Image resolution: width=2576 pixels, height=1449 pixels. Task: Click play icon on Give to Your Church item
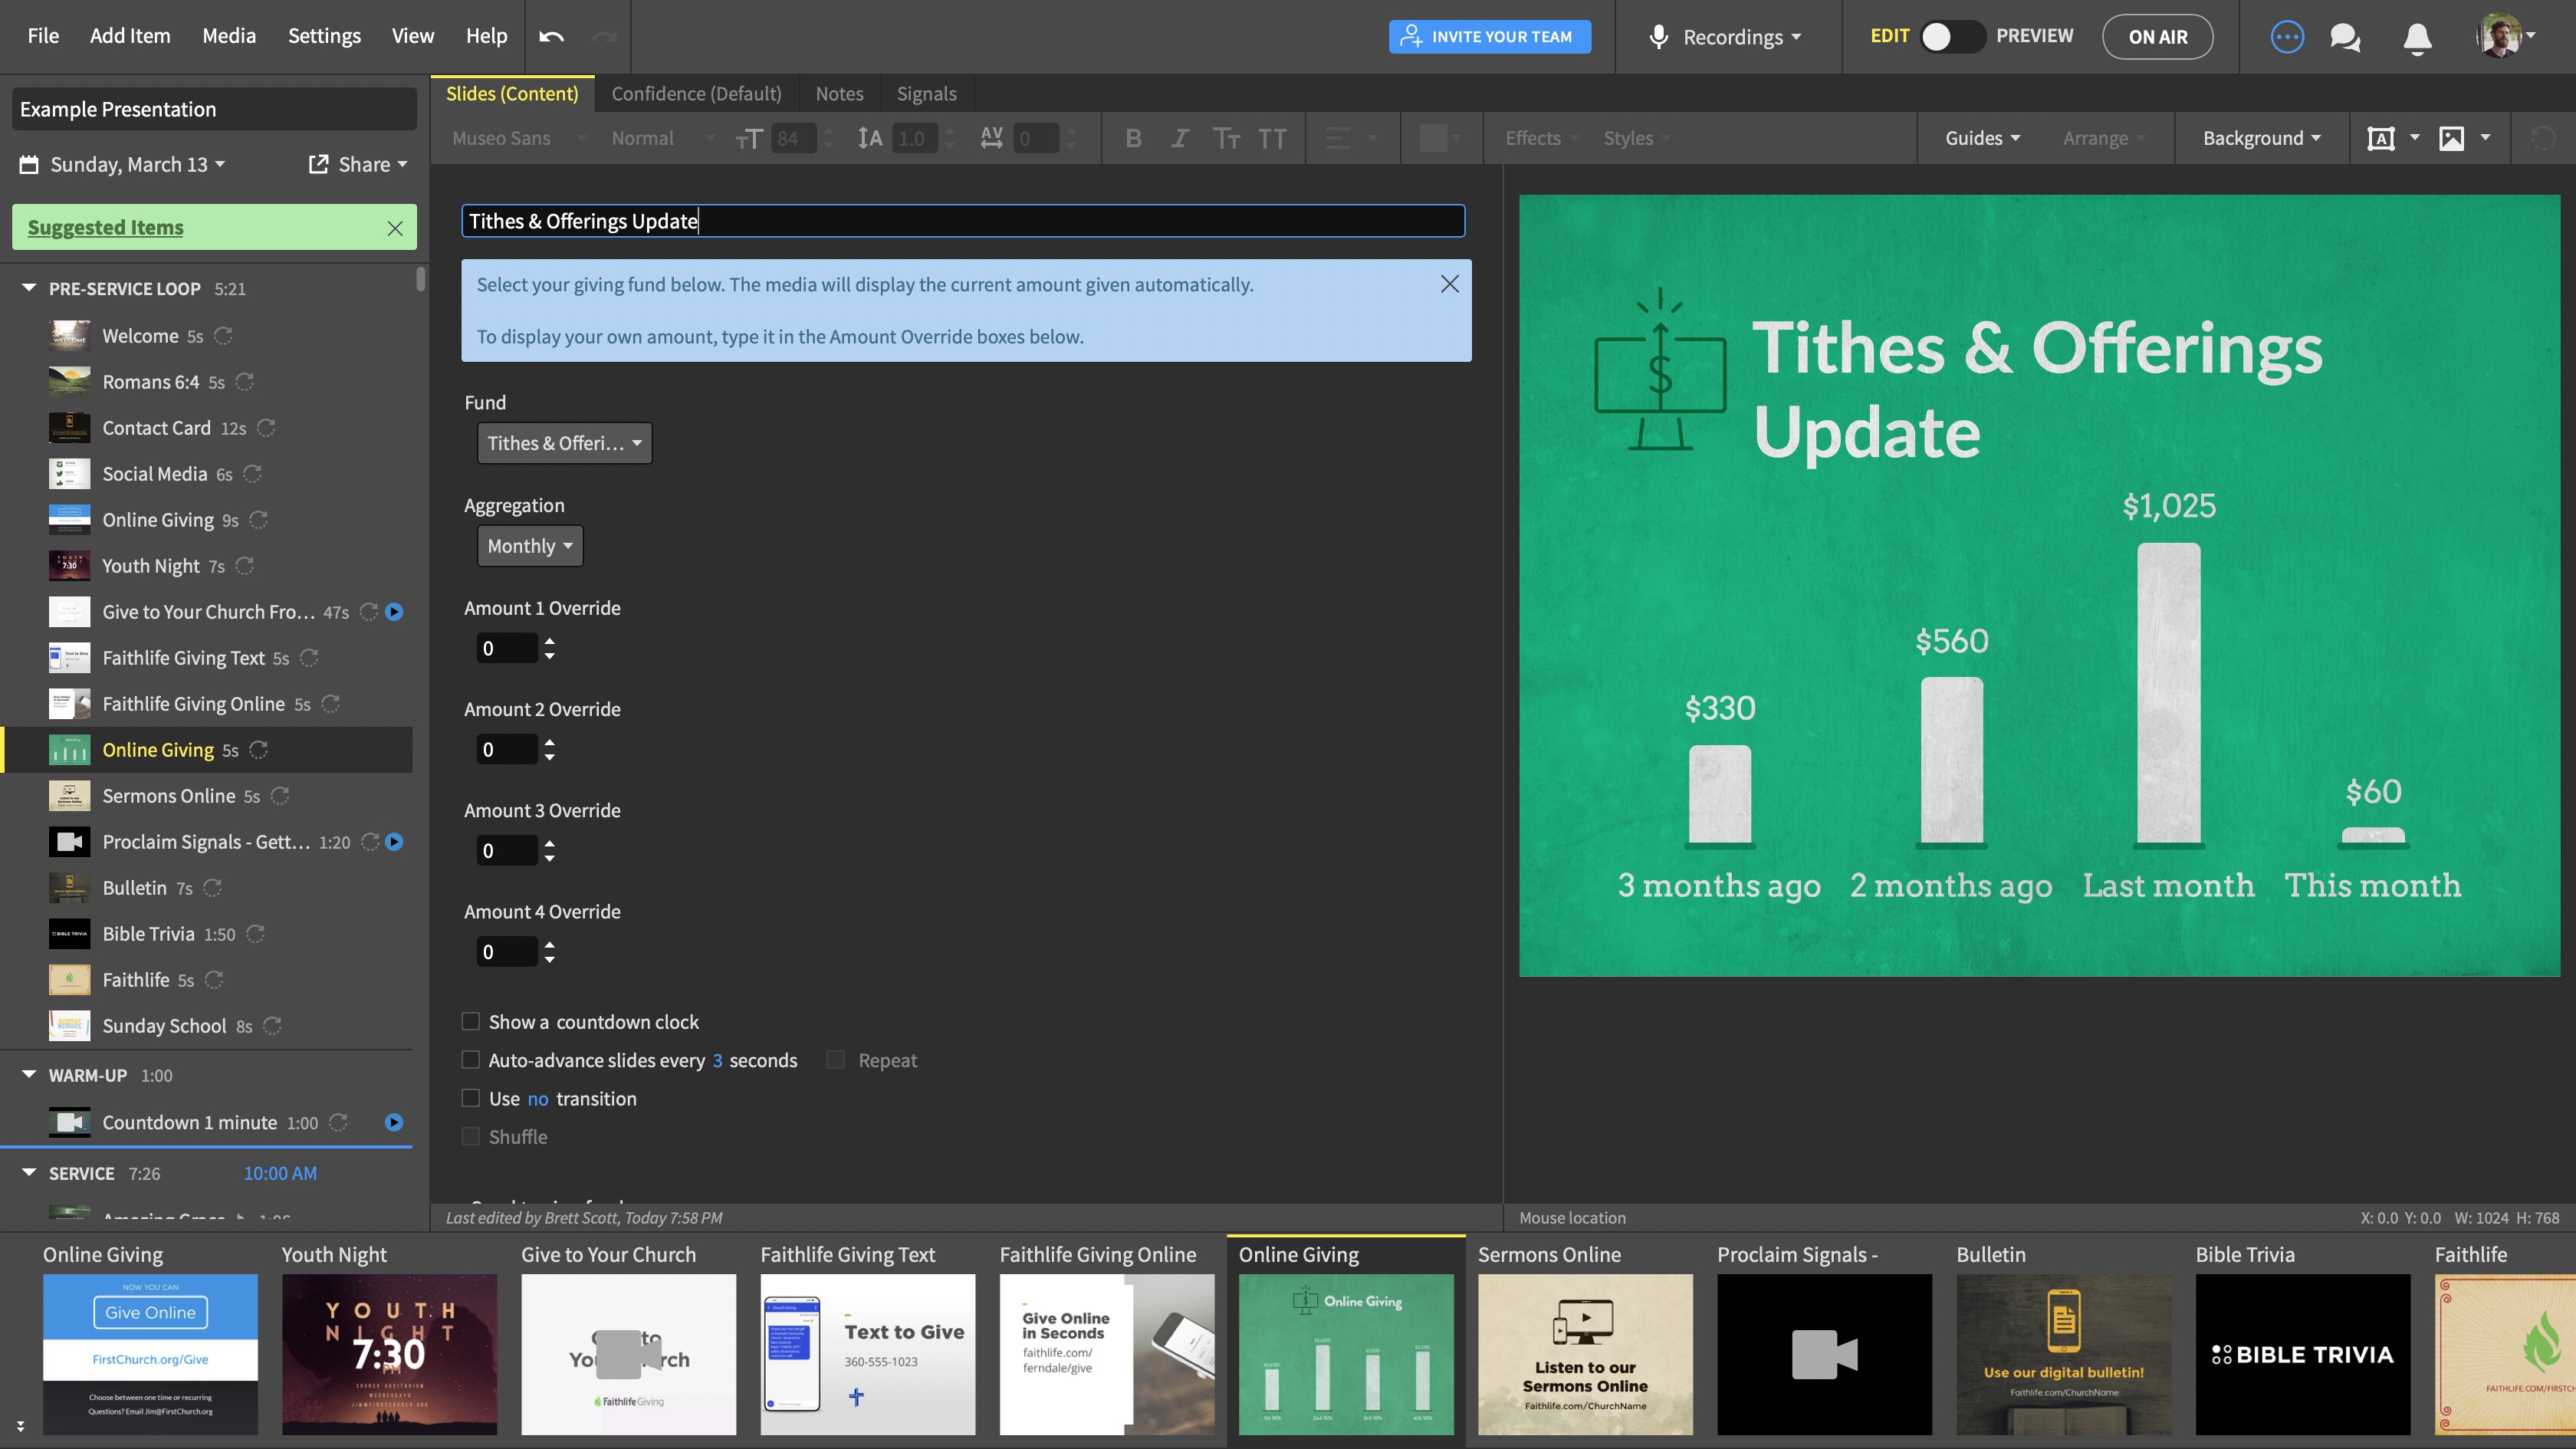pos(394,612)
